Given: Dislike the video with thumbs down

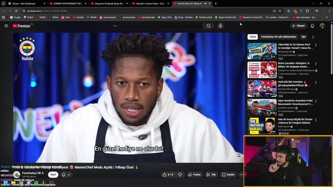Looking at the screenshot, I should [180, 175].
